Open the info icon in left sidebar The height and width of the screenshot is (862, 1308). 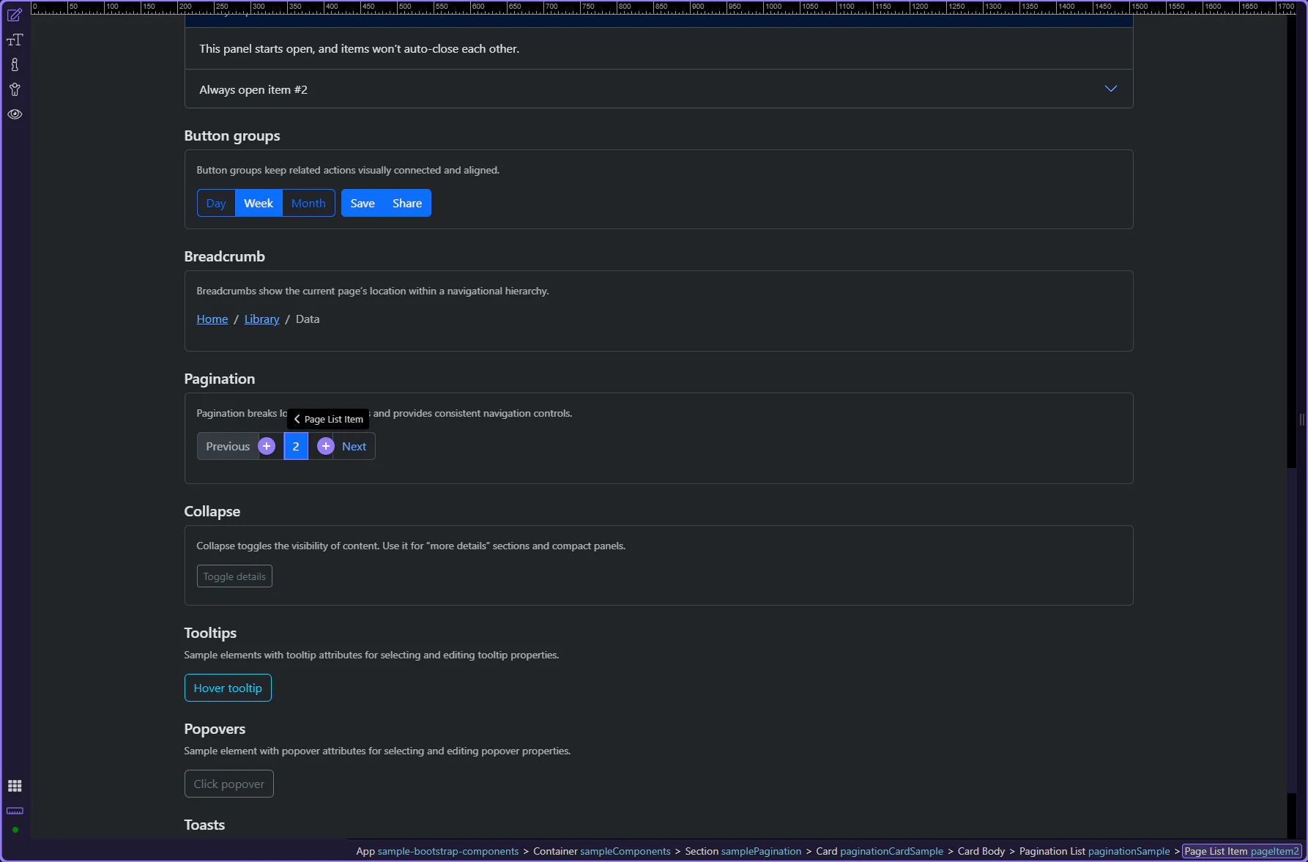tap(15, 65)
